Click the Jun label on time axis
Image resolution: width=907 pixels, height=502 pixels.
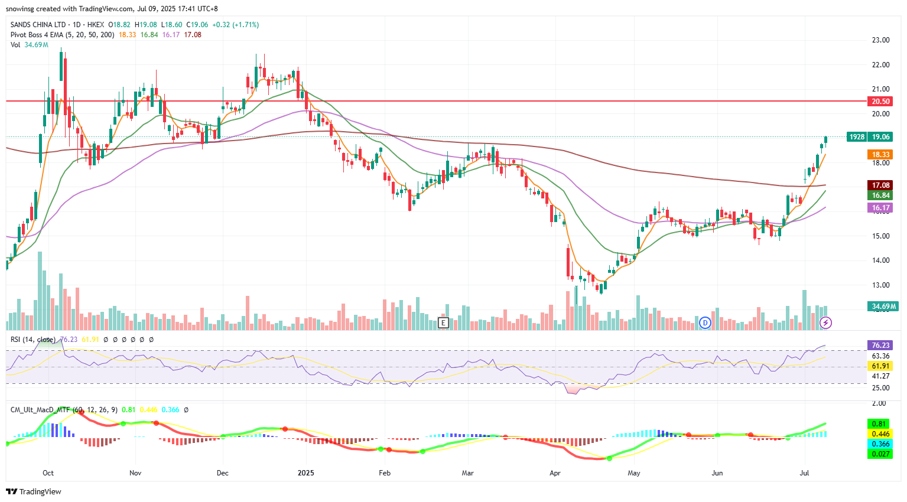coord(717,473)
